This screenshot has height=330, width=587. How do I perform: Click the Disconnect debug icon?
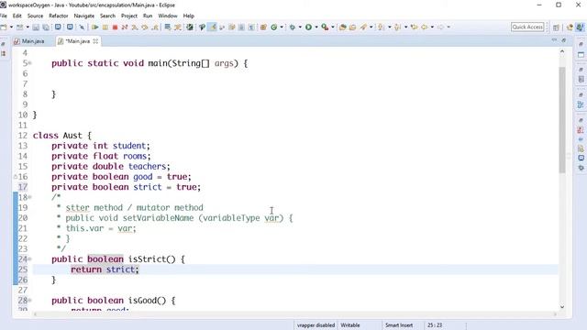tap(125, 27)
